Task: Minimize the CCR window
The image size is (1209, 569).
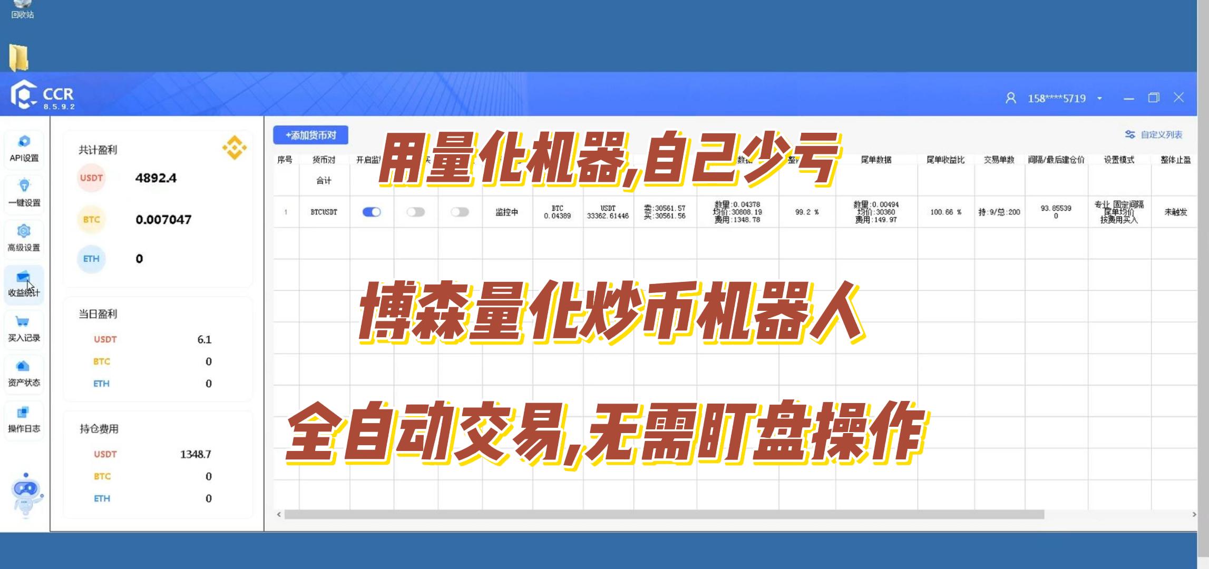Action: [x=1128, y=99]
